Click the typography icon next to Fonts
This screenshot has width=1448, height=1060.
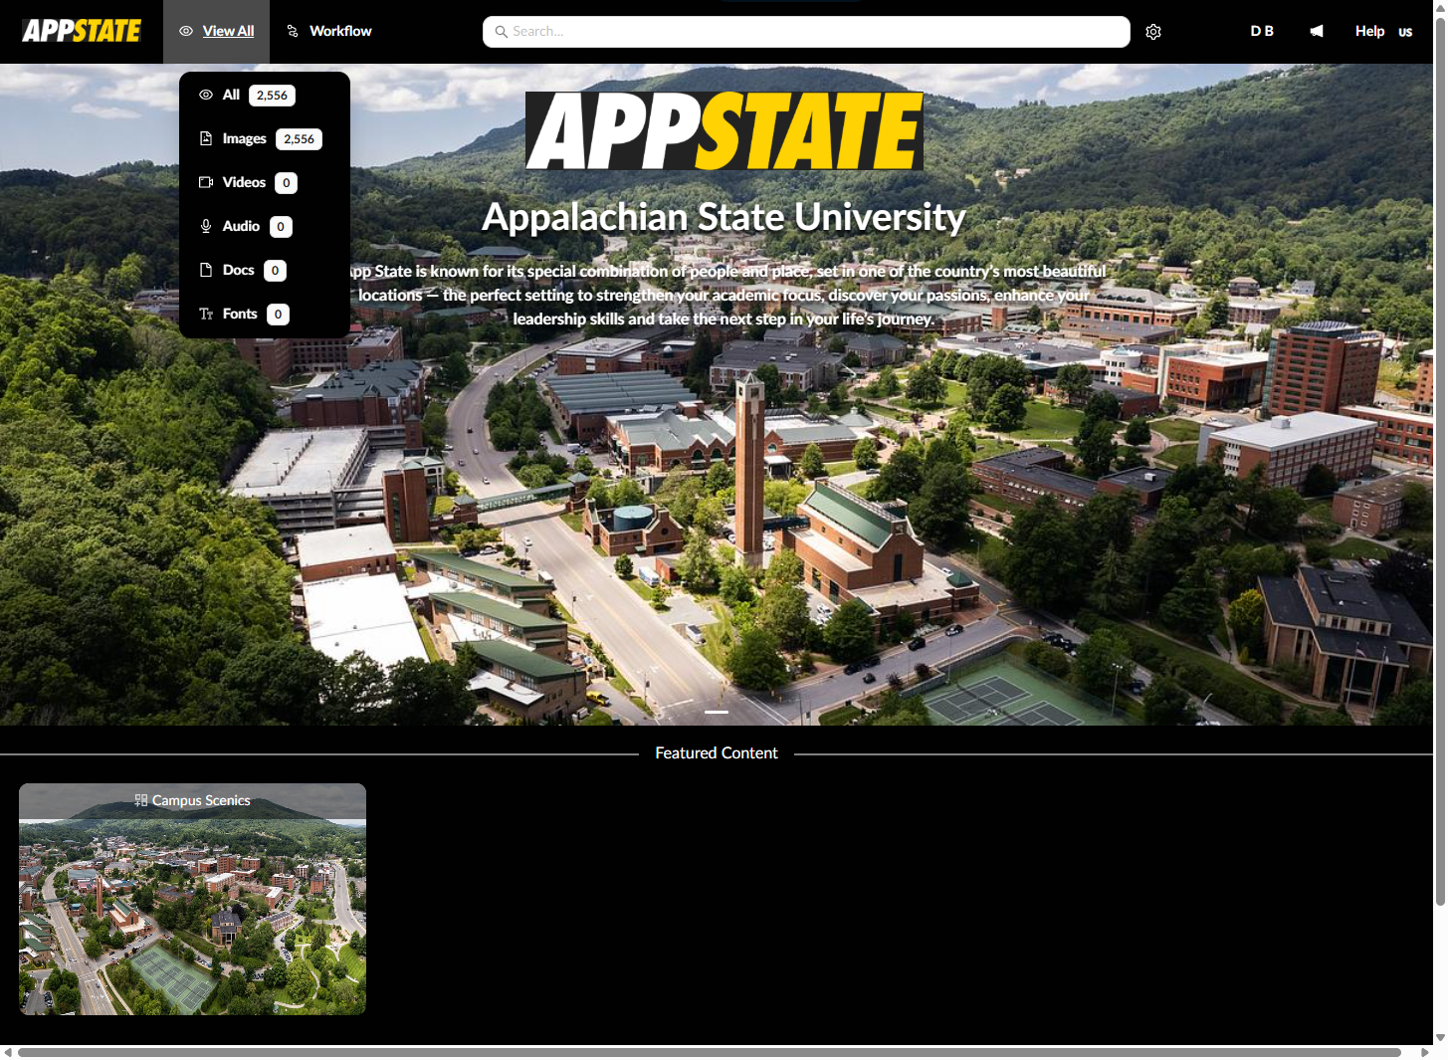click(206, 314)
